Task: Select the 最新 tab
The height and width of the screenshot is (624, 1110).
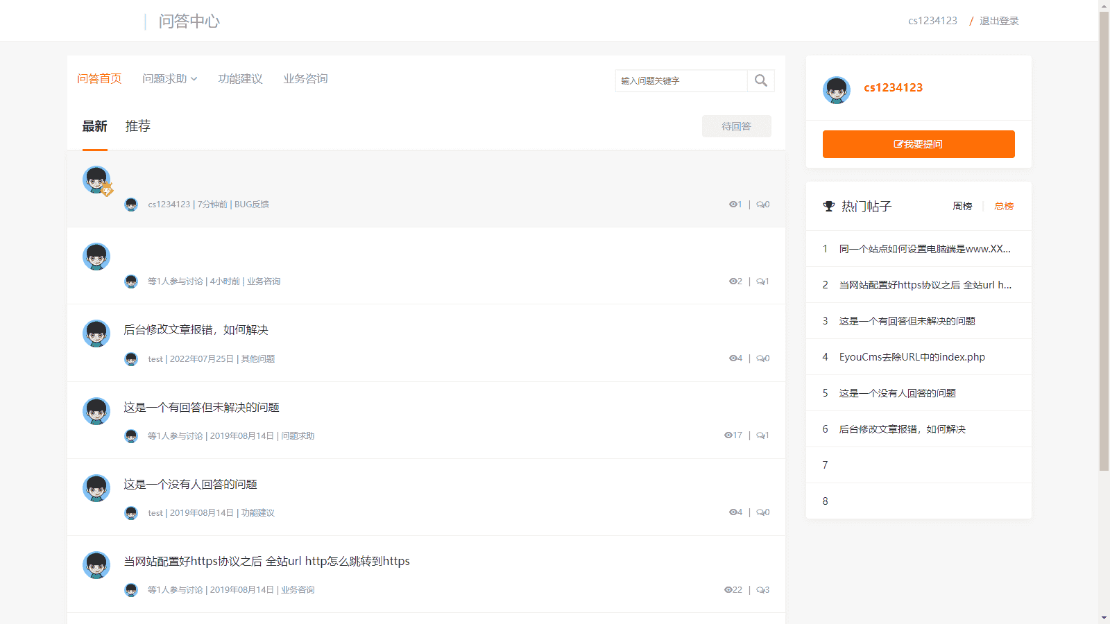Action: click(95, 126)
